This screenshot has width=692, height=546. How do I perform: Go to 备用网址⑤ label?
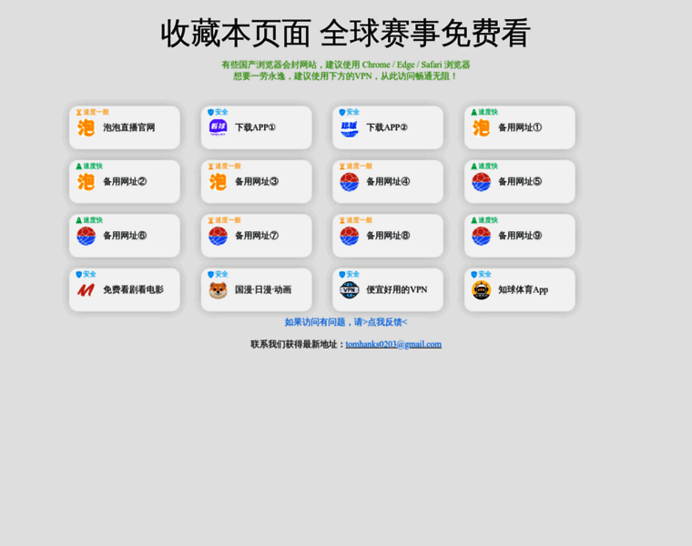[520, 182]
